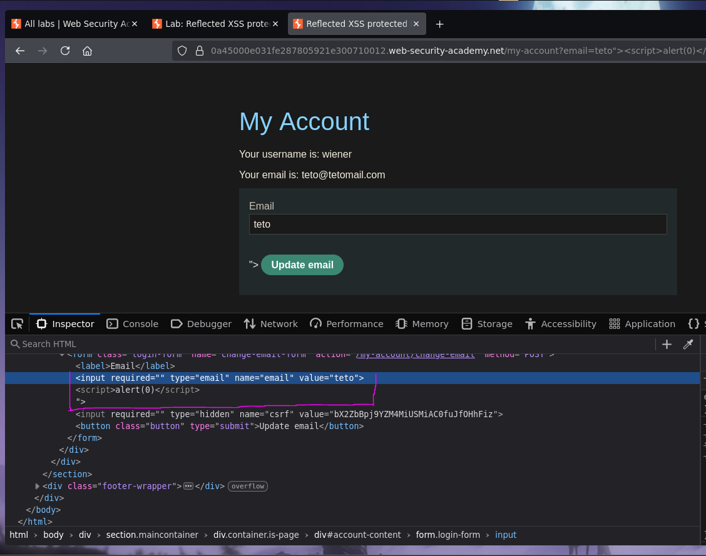The height and width of the screenshot is (556, 706).
Task: Click the Search HTML field
Action: (x=331, y=344)
